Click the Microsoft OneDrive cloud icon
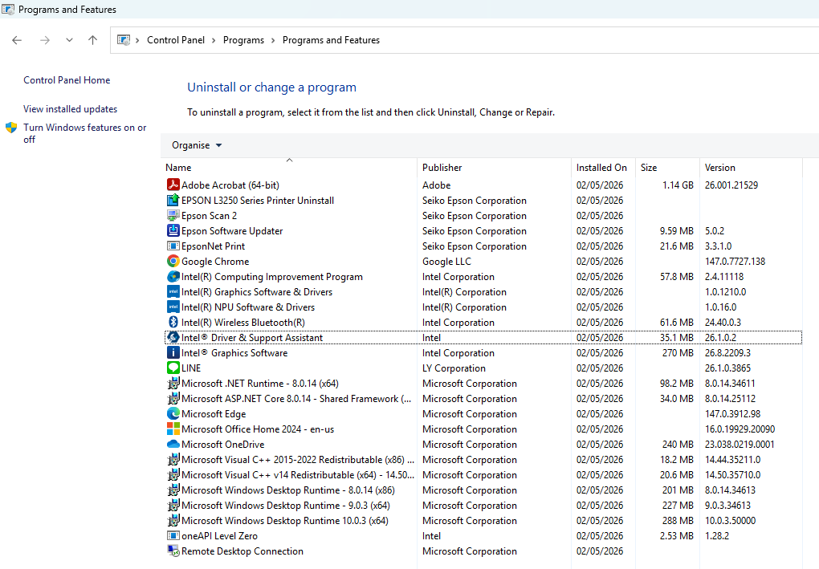 pos(173,444)
